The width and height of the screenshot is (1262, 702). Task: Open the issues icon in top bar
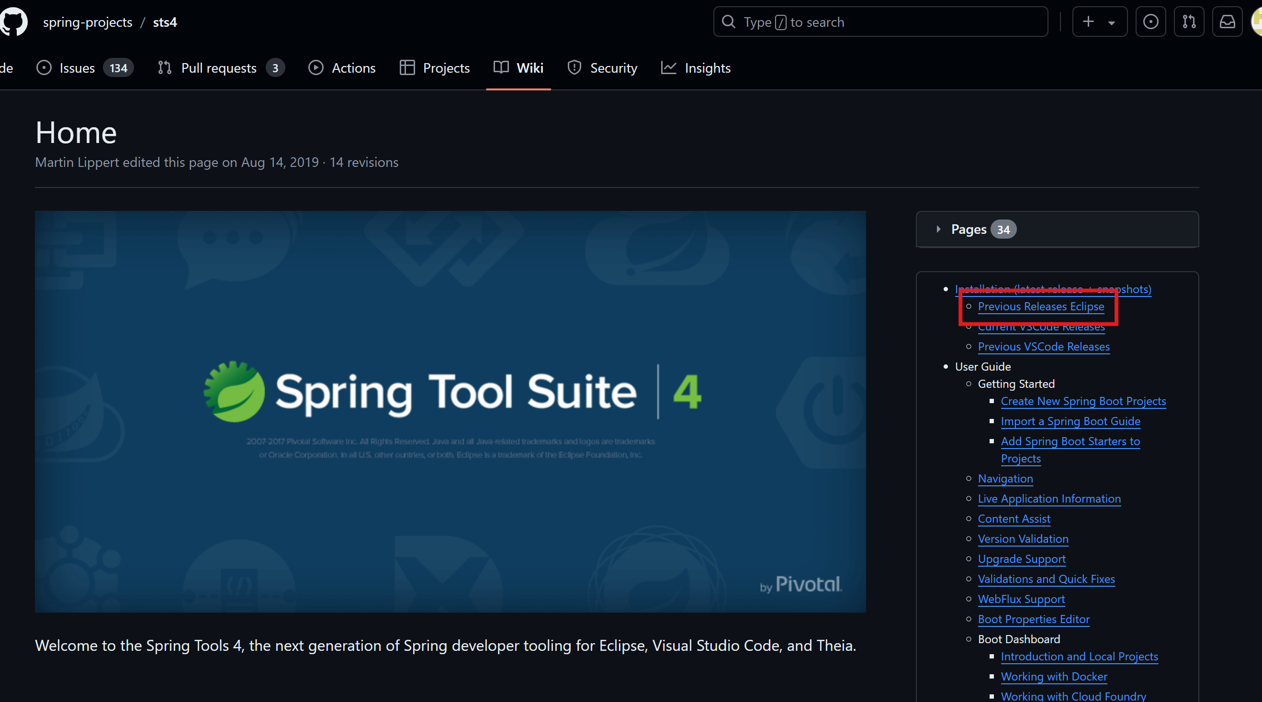point(1150,22)
